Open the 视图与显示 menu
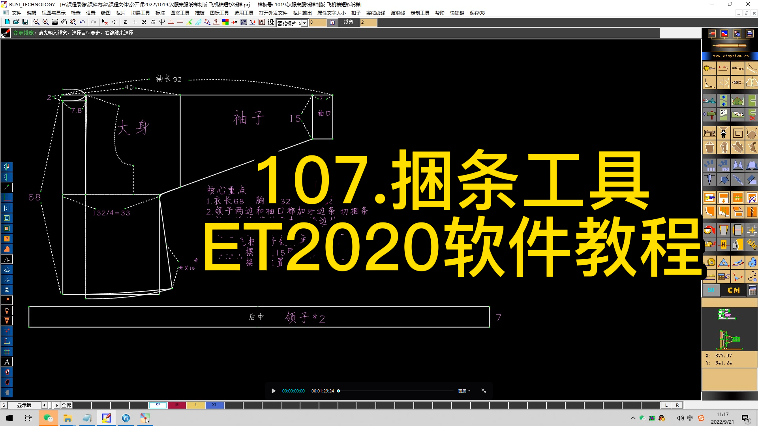This screenshot has width=758, height=426. point(54,13)
